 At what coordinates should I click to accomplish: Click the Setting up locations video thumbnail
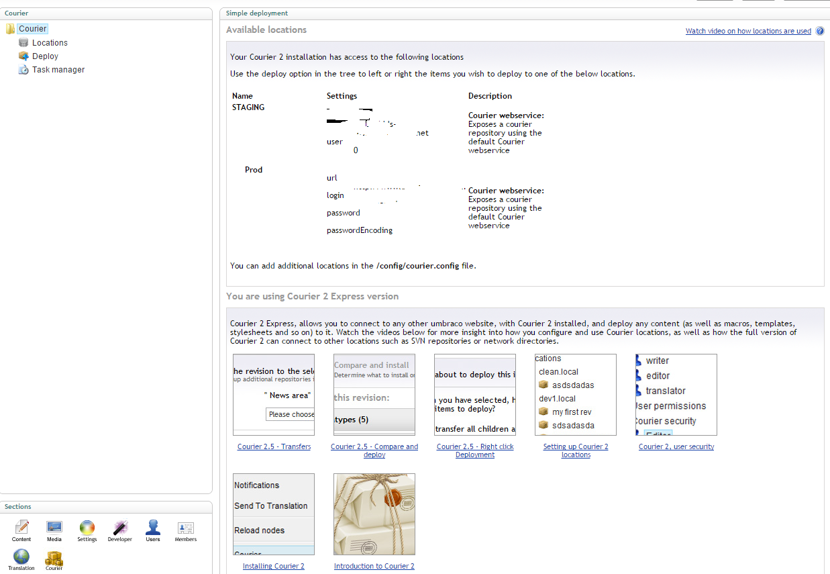(x=576, y=395)
